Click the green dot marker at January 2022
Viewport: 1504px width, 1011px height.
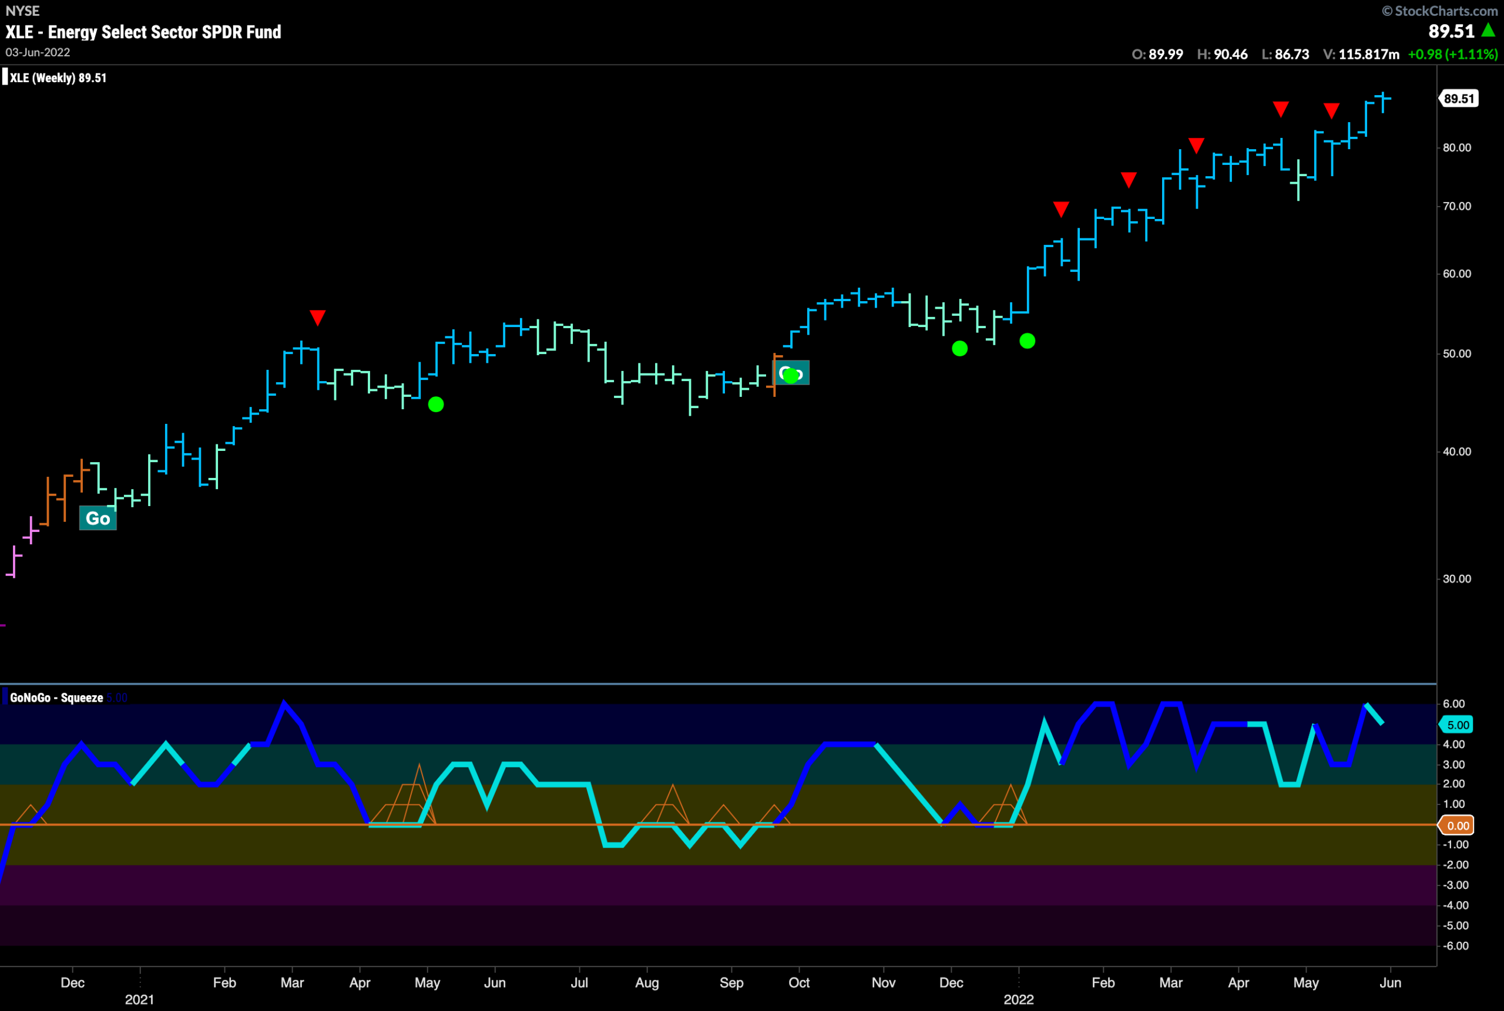1027,341
